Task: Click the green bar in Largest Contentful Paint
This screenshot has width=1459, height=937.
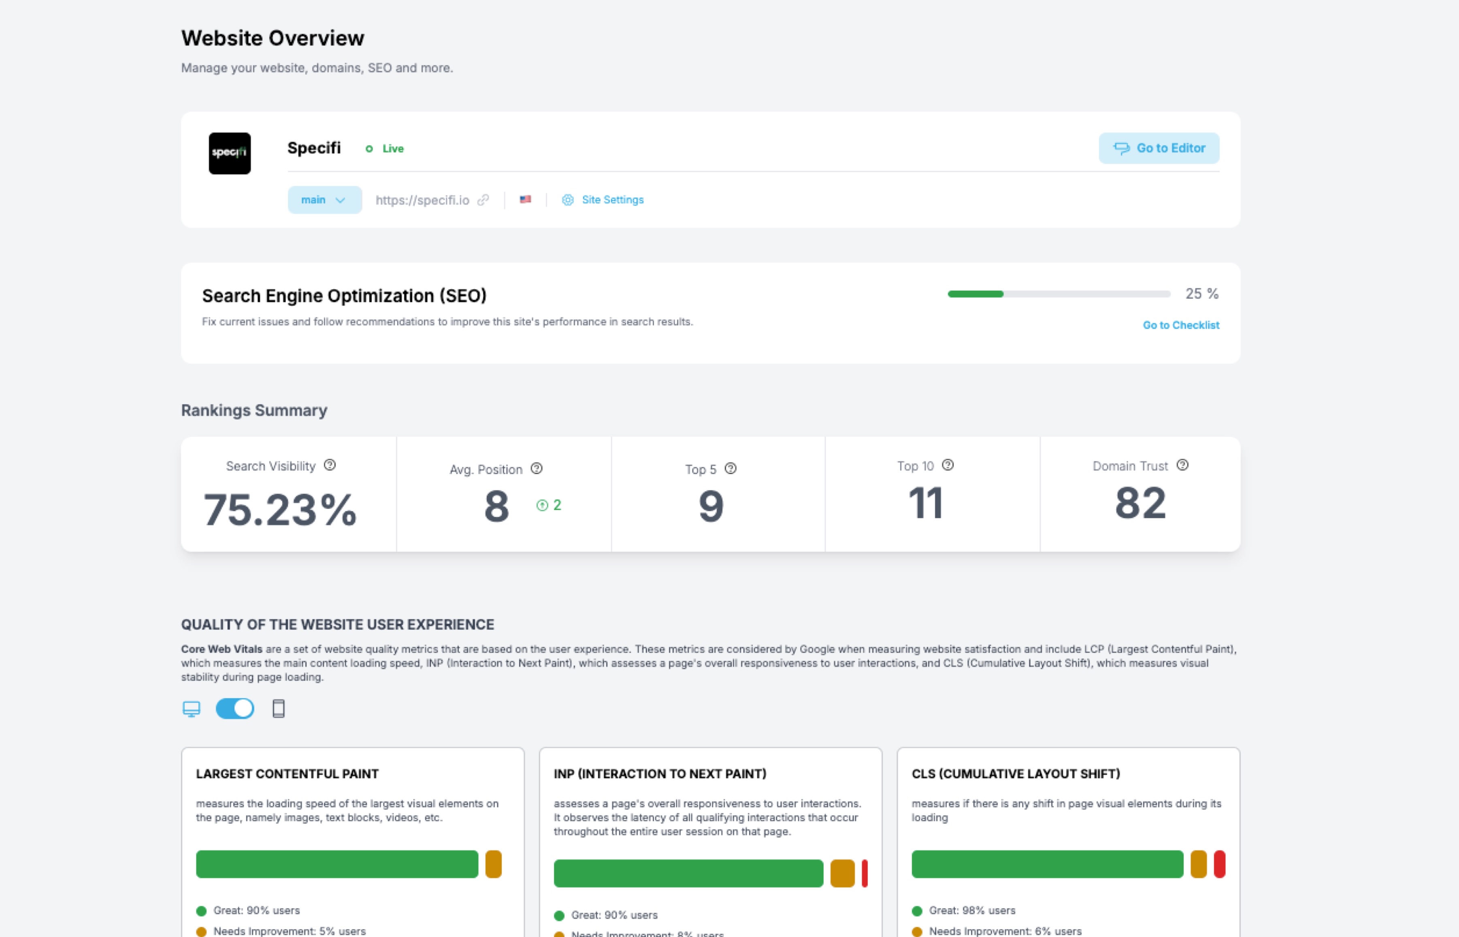Action: coord(337,865)
